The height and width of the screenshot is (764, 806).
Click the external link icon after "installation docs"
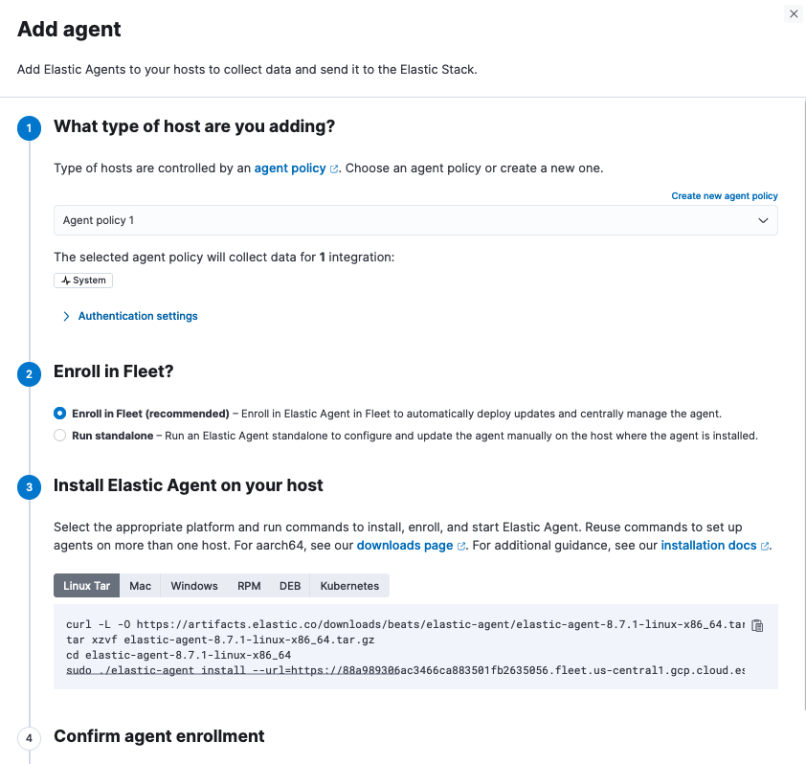tap(765, 544)
